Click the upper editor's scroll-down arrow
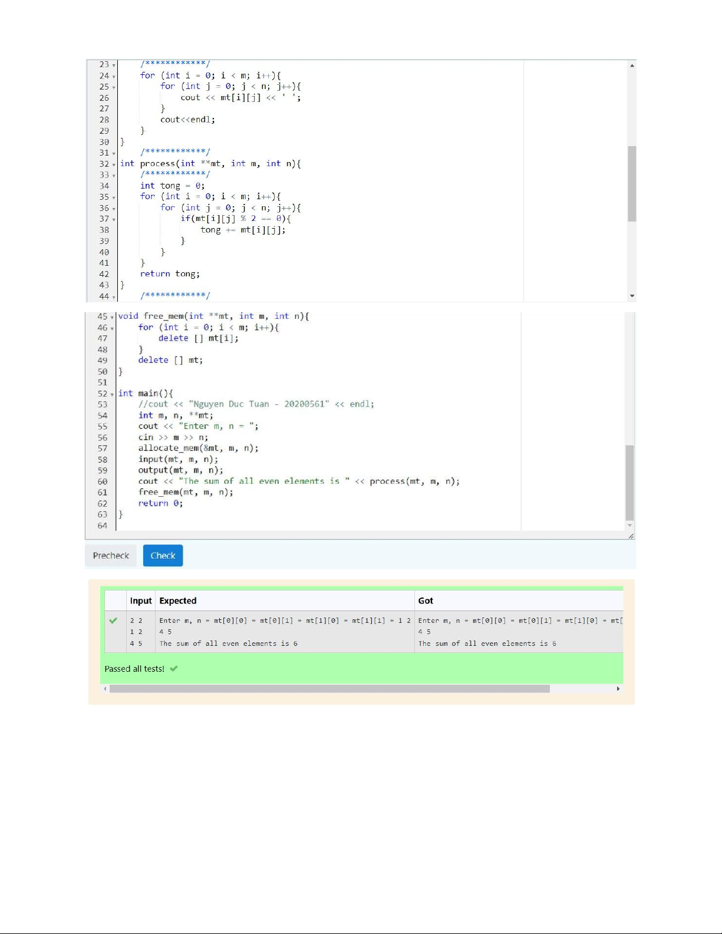Viewport: 722px width, 934px height. coord(632,296)
